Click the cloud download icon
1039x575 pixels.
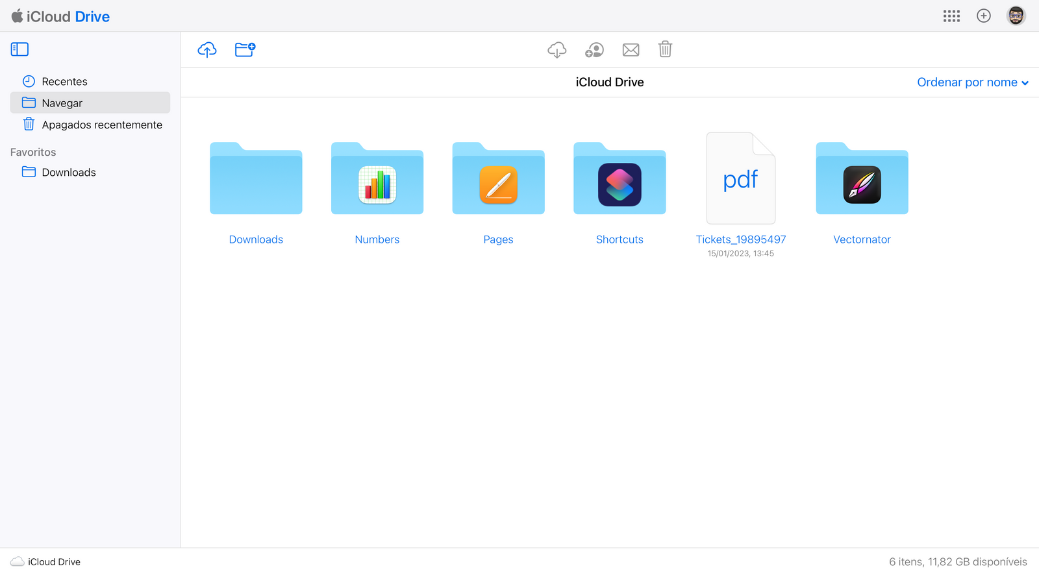click(x=557, y=49)
